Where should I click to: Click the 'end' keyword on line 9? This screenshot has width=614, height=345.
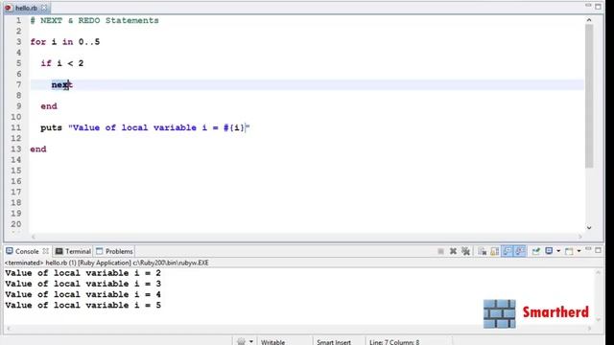coord(49,106)
